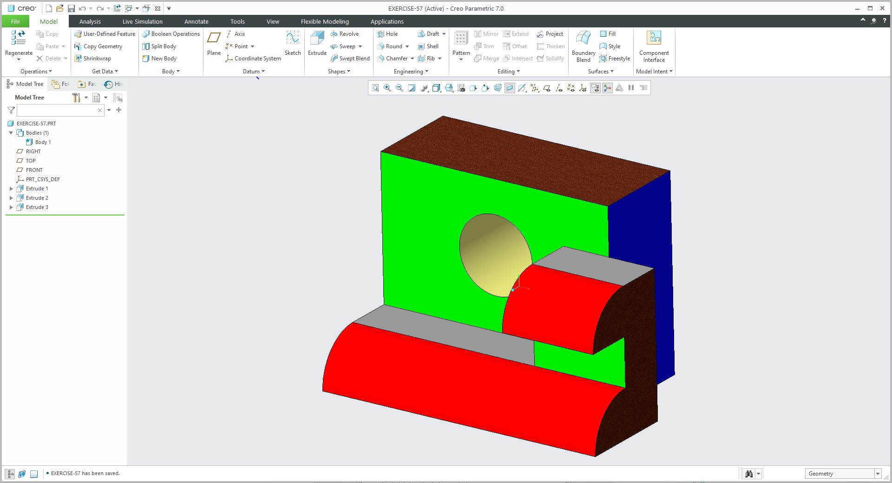This screenshot has height=483, width=892.
Task: Switch to the Analysis ribbon tab
Action: pyautogui.click(x=90, y=21)
